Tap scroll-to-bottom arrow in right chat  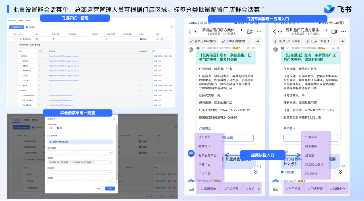(340, 172)
